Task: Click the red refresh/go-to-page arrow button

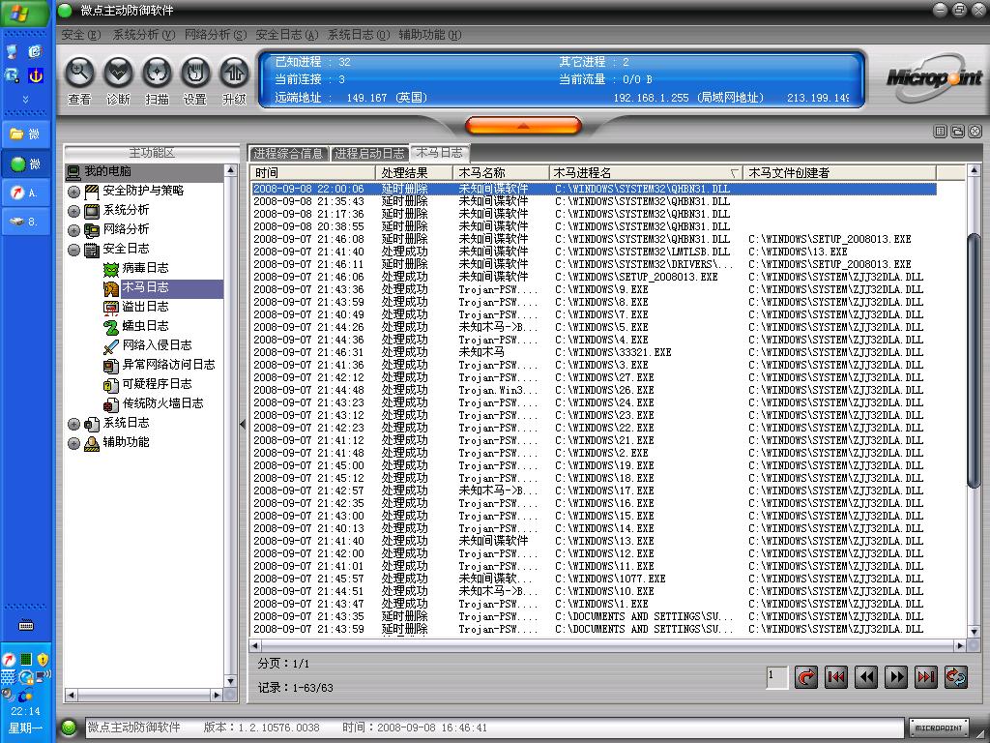Action: 806,677
